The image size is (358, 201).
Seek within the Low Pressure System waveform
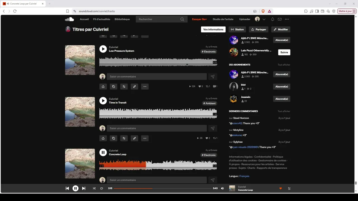pyautogui.click(x=158, y=62)
